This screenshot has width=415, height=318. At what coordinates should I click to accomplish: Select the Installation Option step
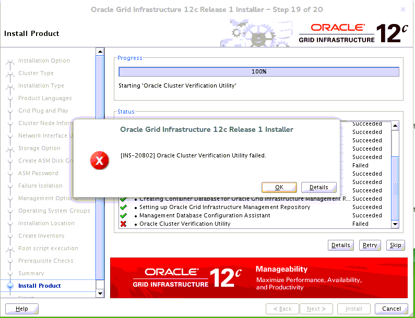tap(44, 60)
